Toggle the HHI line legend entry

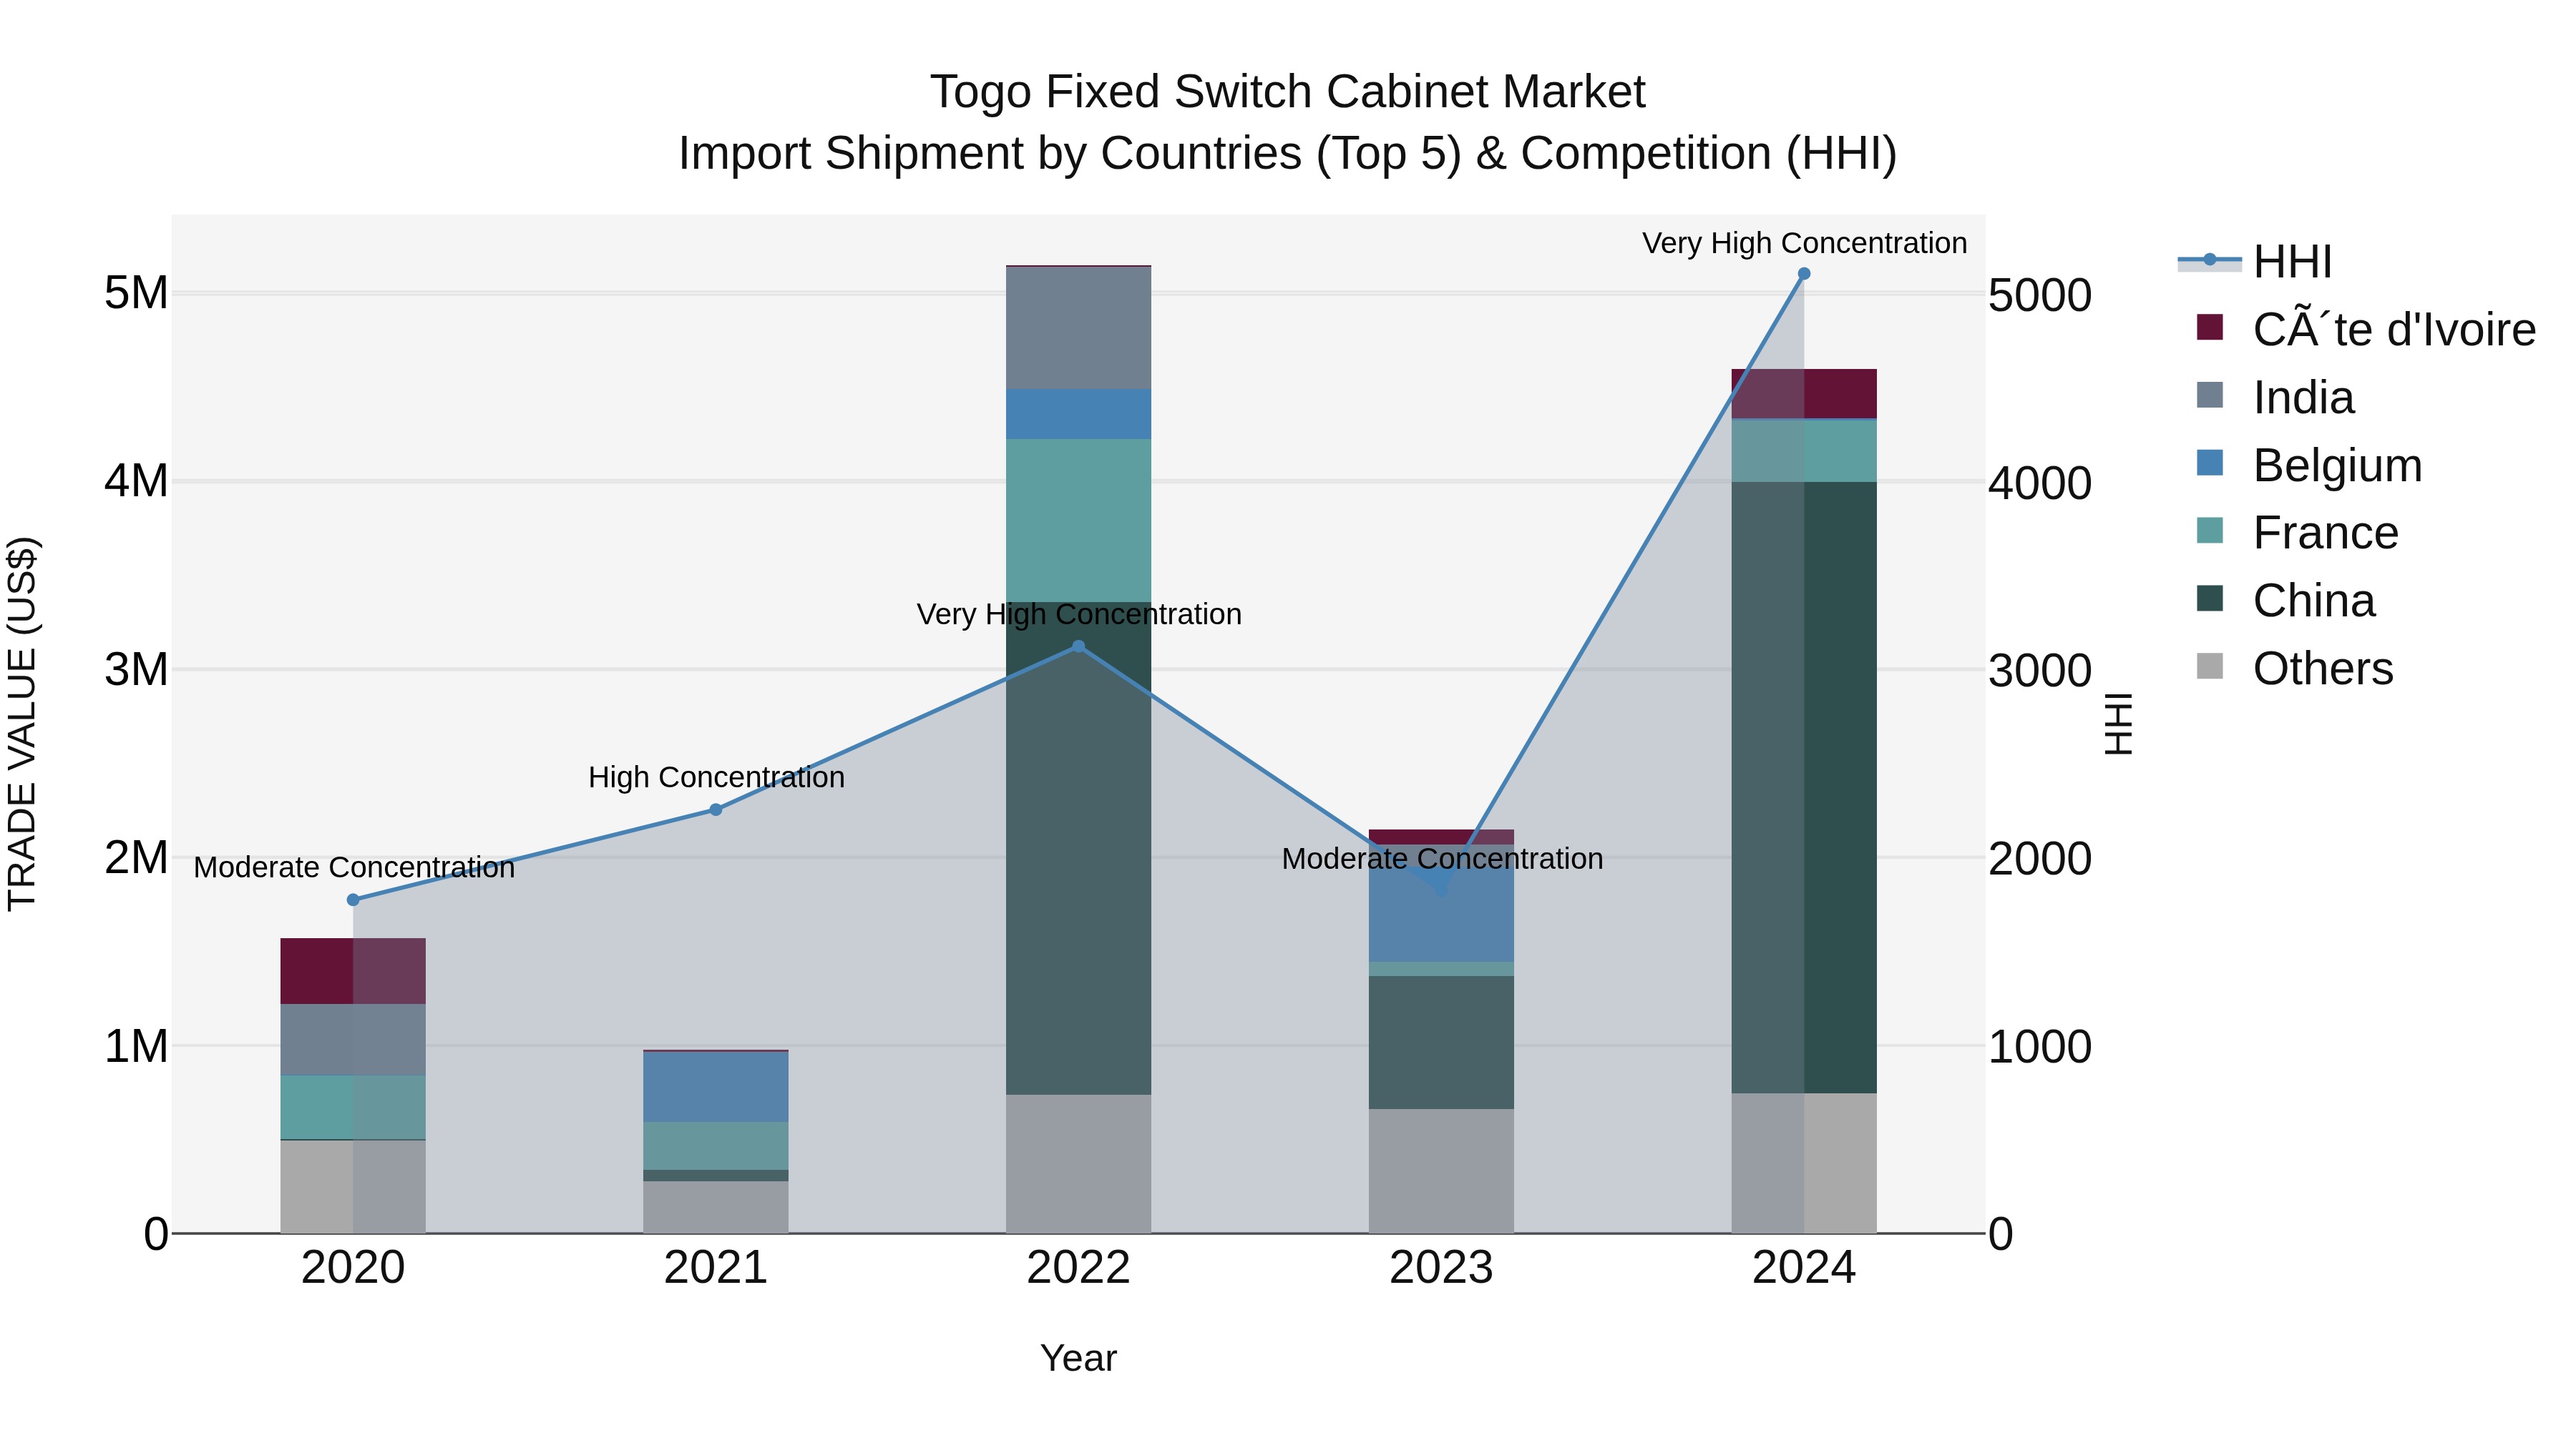[x=2256, y=262]
